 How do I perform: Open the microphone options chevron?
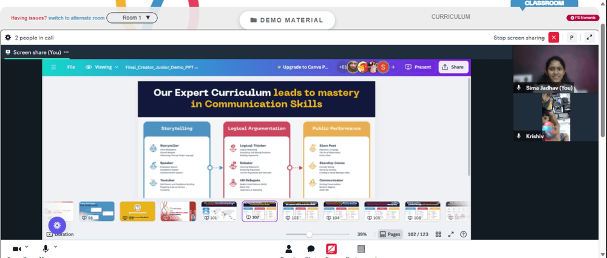[55, 246]
